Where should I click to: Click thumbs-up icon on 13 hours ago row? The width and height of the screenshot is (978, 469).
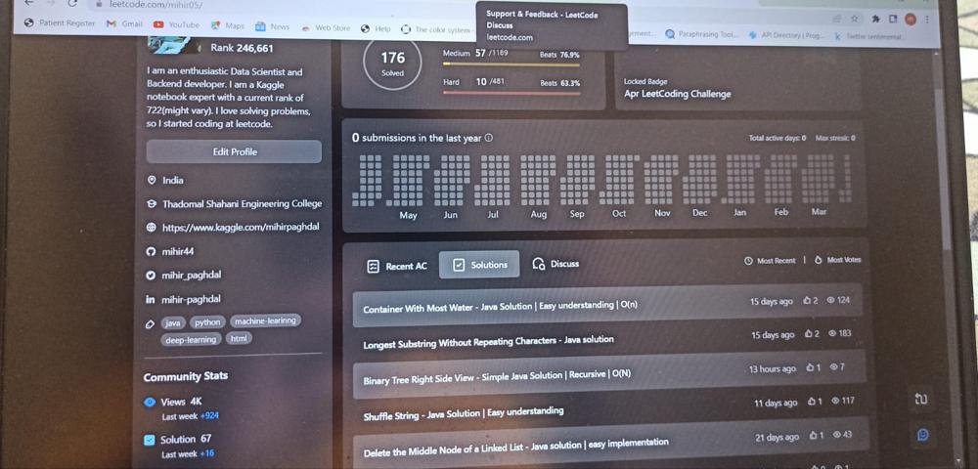pyautogui.click(x=811, y=368)
